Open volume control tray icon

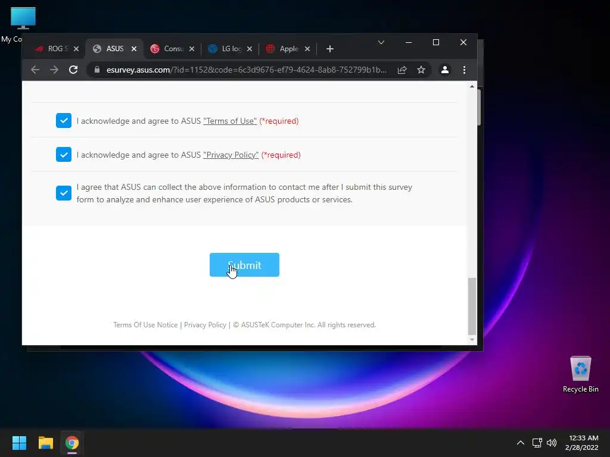[x=552, y=443]
